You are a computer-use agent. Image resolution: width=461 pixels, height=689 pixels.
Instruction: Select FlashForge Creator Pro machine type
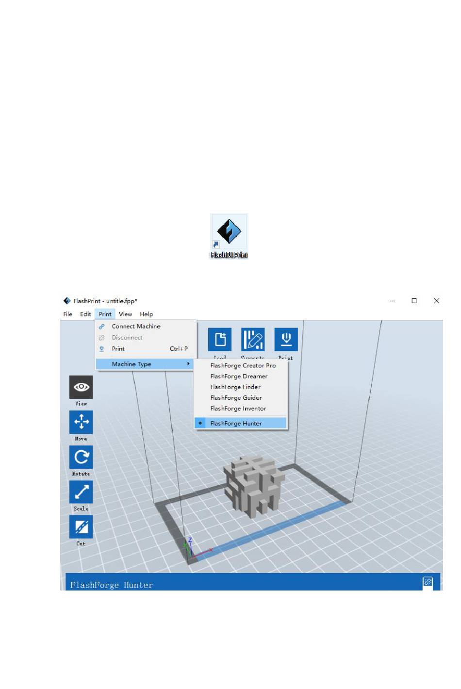pos(241,365)
